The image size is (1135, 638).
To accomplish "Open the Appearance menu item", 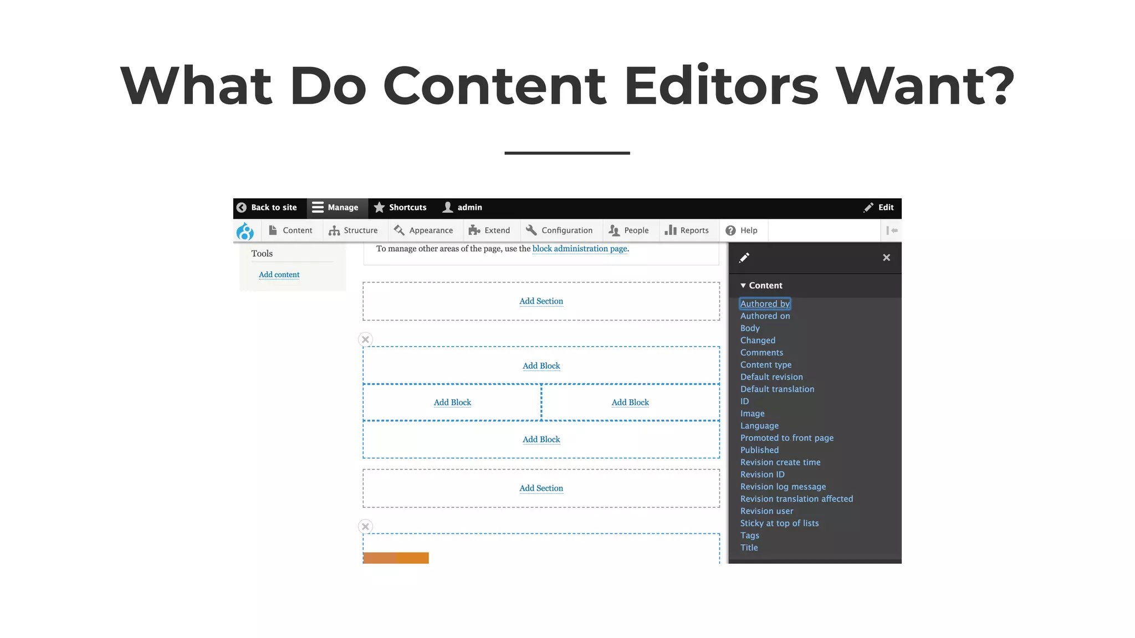I will click(424, 230).
